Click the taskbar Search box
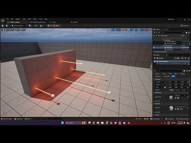The width and height of the screenshot is (191, 143). pyautogui.click(x=76, y=123)
